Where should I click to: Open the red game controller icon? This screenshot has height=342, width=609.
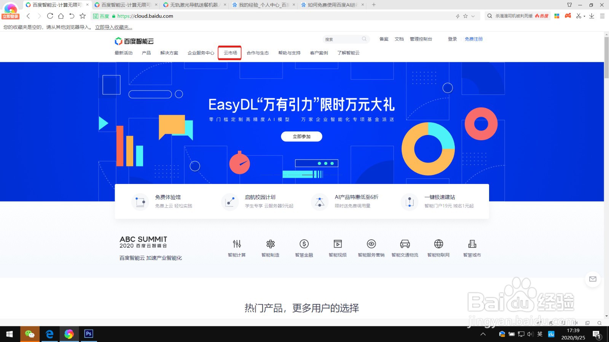click(568, 16)
